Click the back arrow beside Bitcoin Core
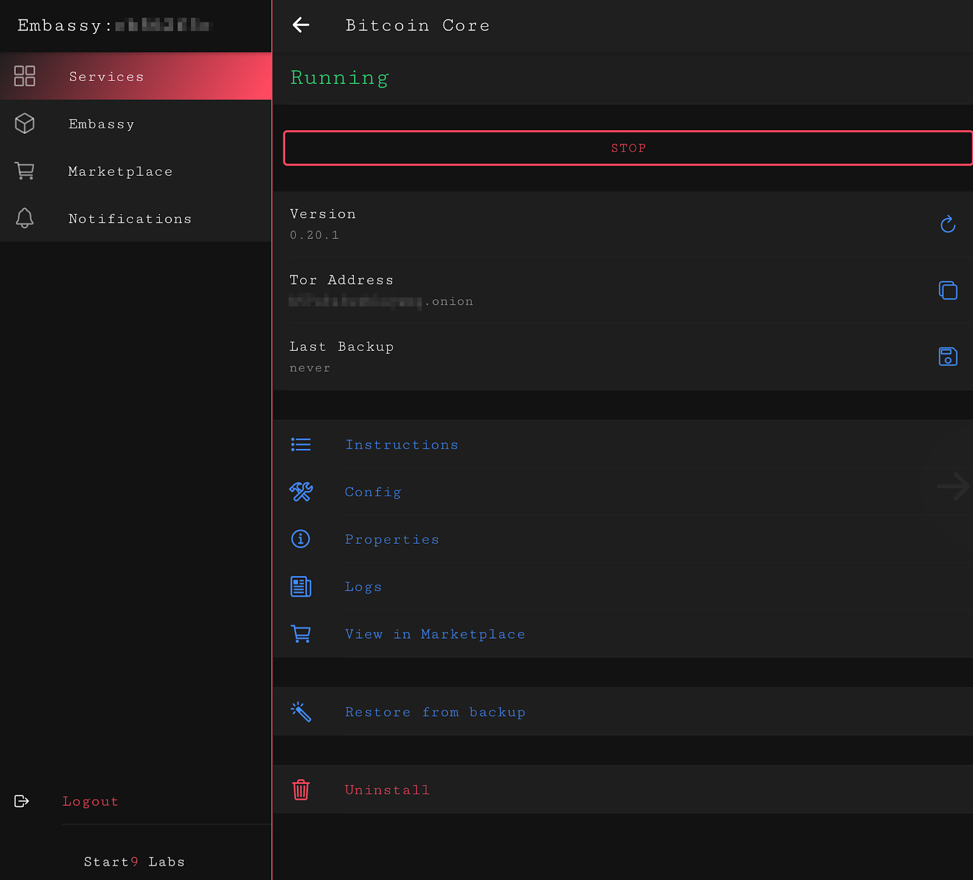This screenshot has height=880, width=973. [x=301, y=25]
